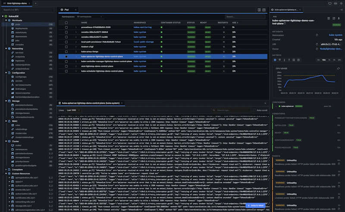
Task: Select the first blue circle metrics icon
Action: (275, 60)
